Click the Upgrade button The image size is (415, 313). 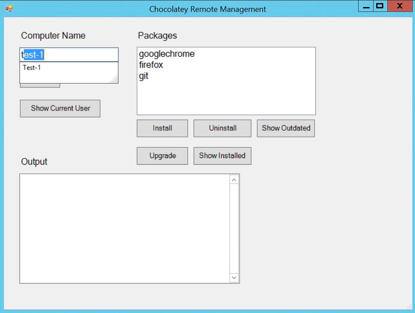(x=162, y=156)
